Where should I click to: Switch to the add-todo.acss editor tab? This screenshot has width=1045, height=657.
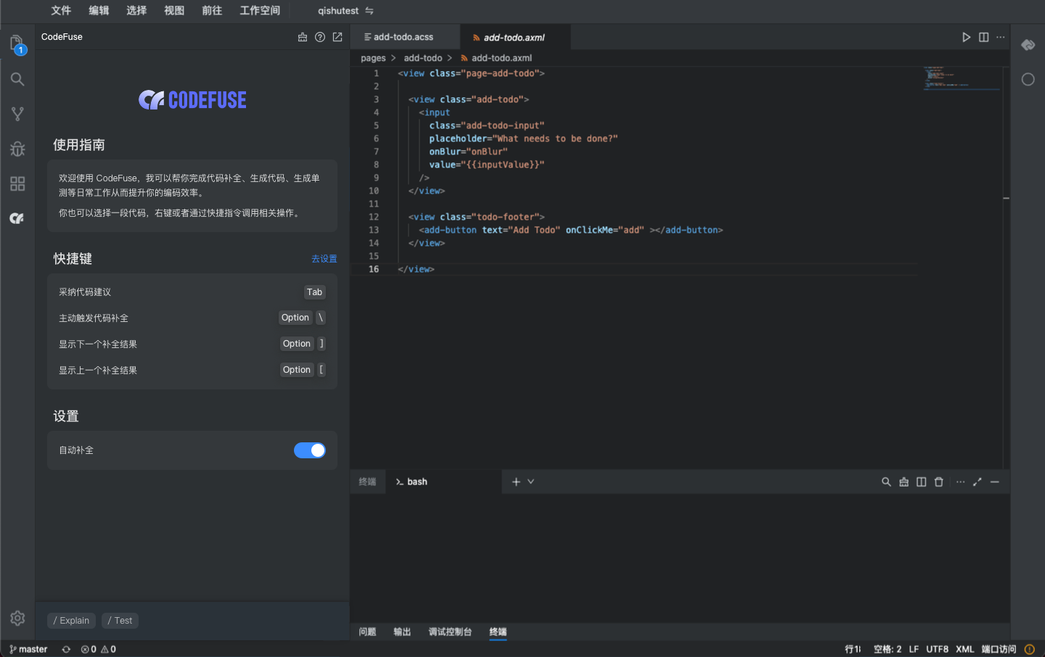pyautogui.click(x=404, y=37)
